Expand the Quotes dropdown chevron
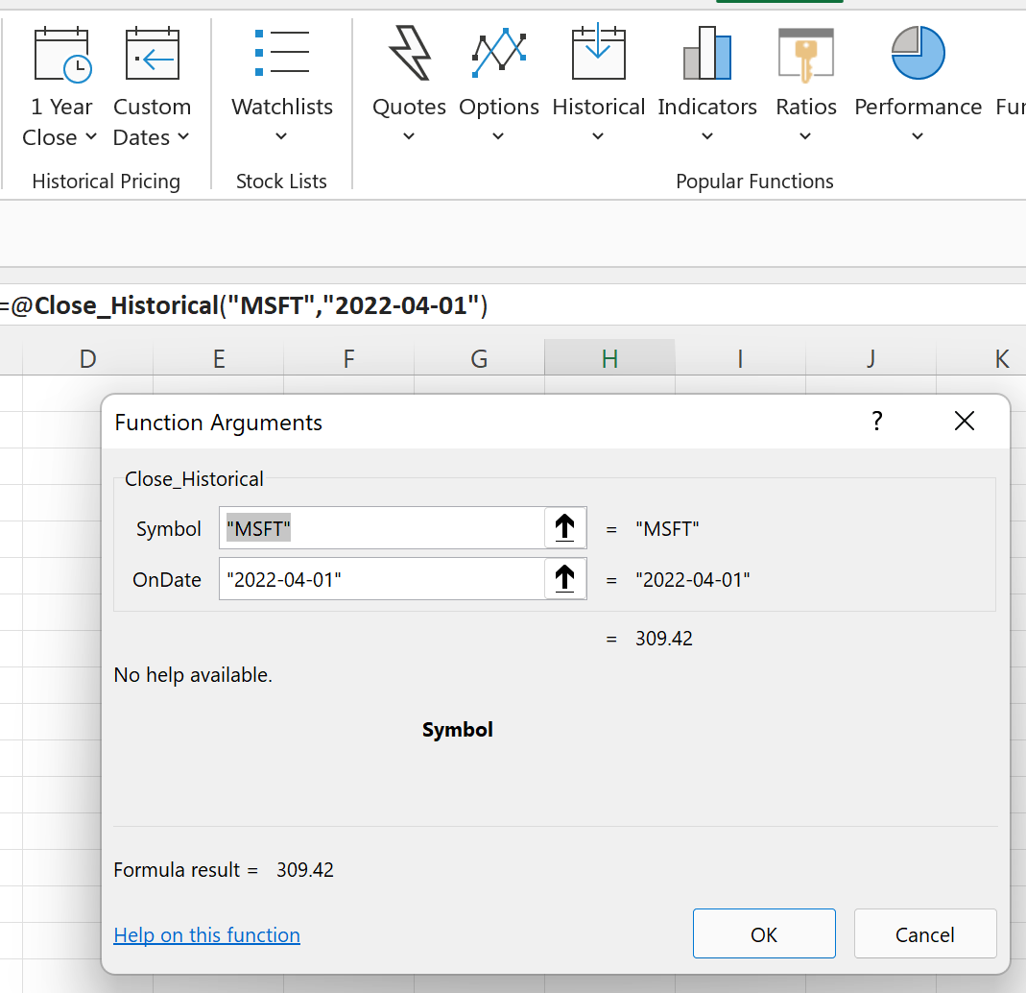 pyautogui.click(x=409, y=136)
